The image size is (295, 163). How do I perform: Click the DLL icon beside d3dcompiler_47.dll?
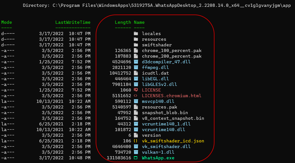coord(136,62)
